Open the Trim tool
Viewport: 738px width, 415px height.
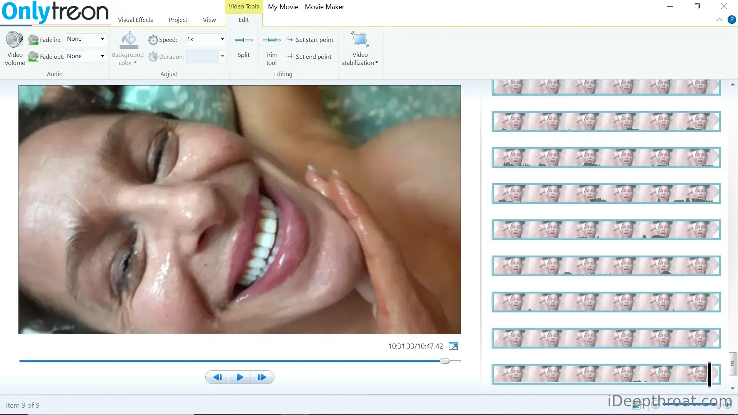(x=271, y=49)
